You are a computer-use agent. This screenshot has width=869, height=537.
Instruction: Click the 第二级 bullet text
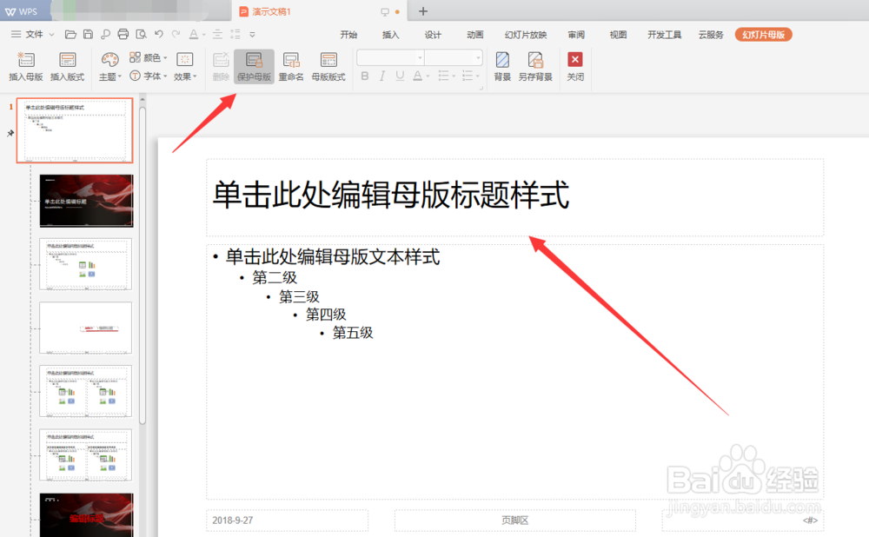pos(275,277)
